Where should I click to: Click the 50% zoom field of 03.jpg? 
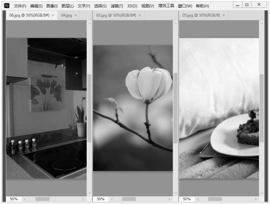[x=101, y=199]
